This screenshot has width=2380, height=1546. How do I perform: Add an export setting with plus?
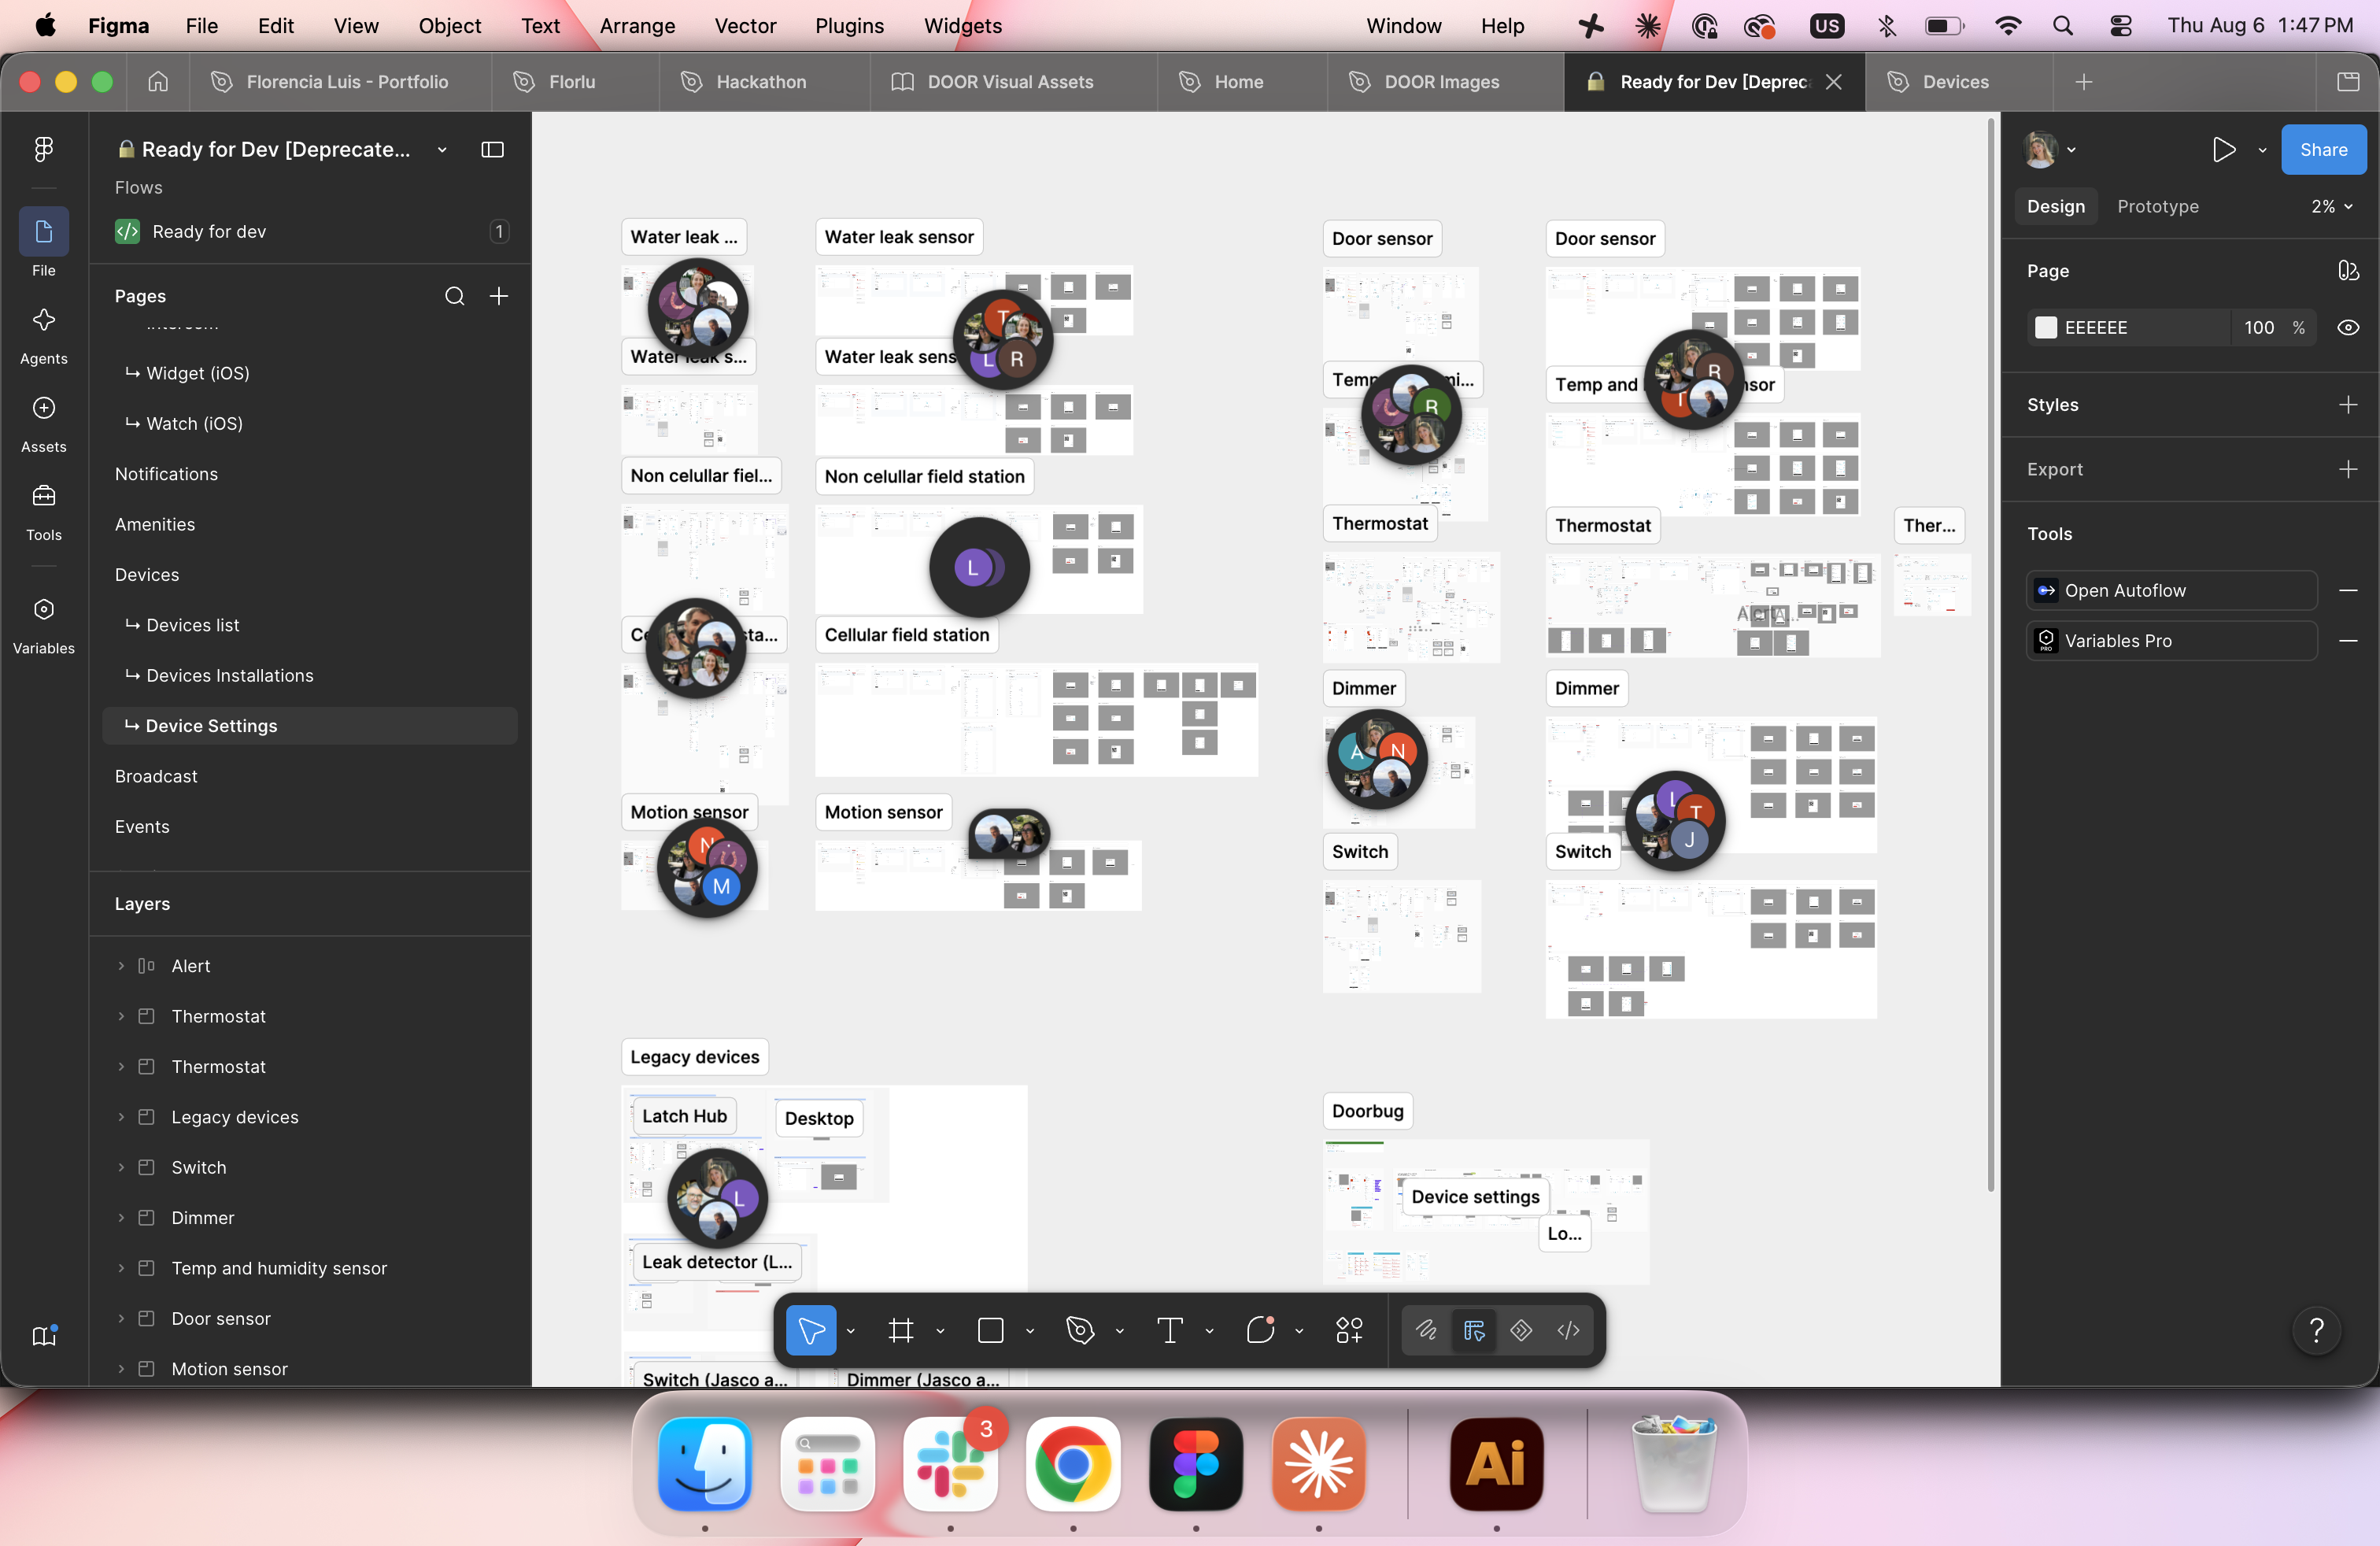2348,469
